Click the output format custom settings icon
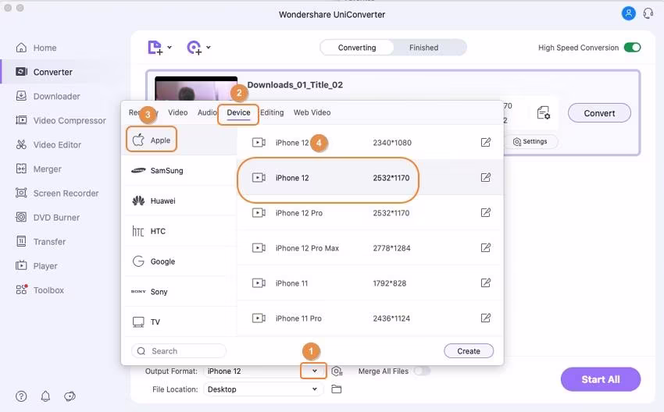This screenshot has width=664, height=412. pos(337,371)
